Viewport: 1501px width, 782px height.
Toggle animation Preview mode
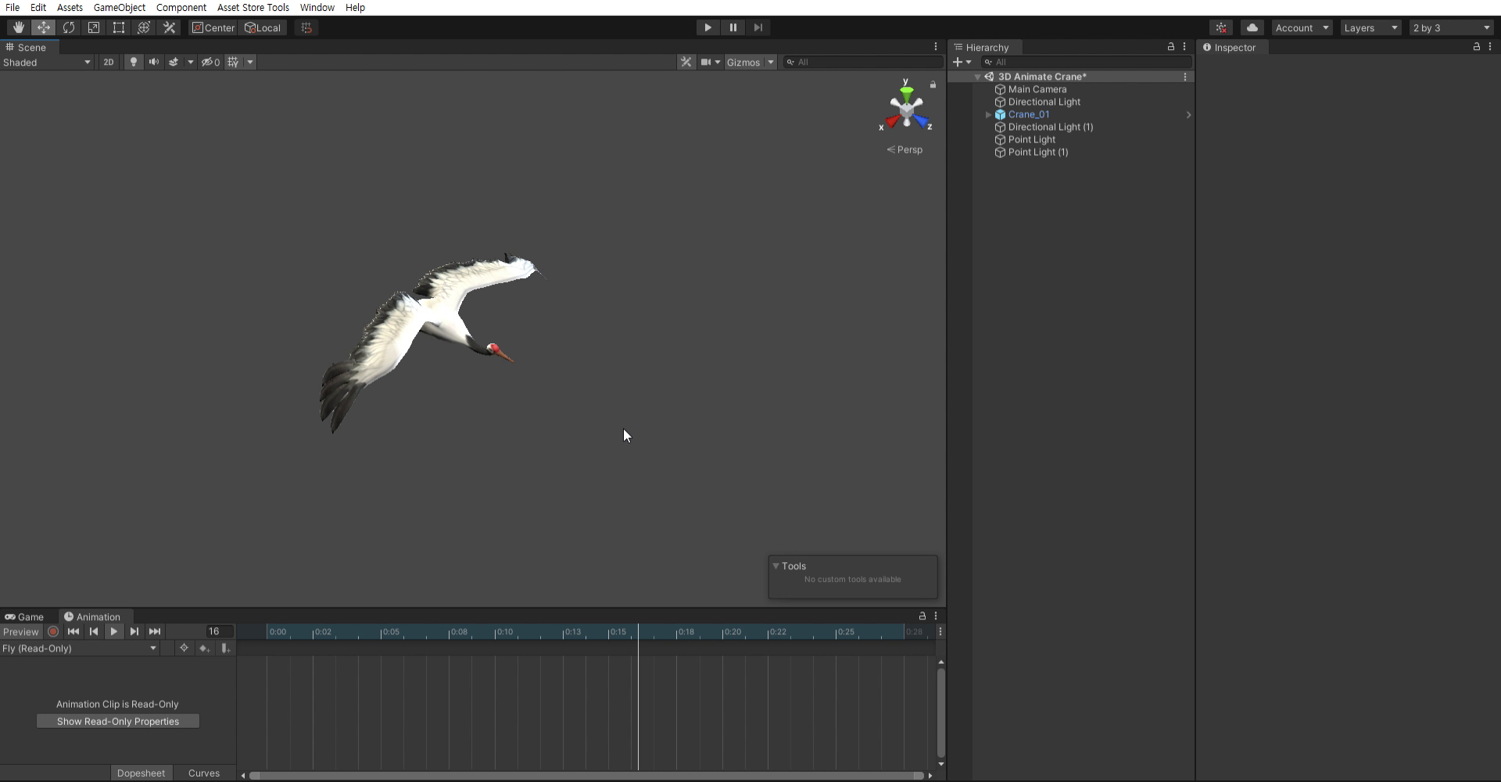coord(21,631)
